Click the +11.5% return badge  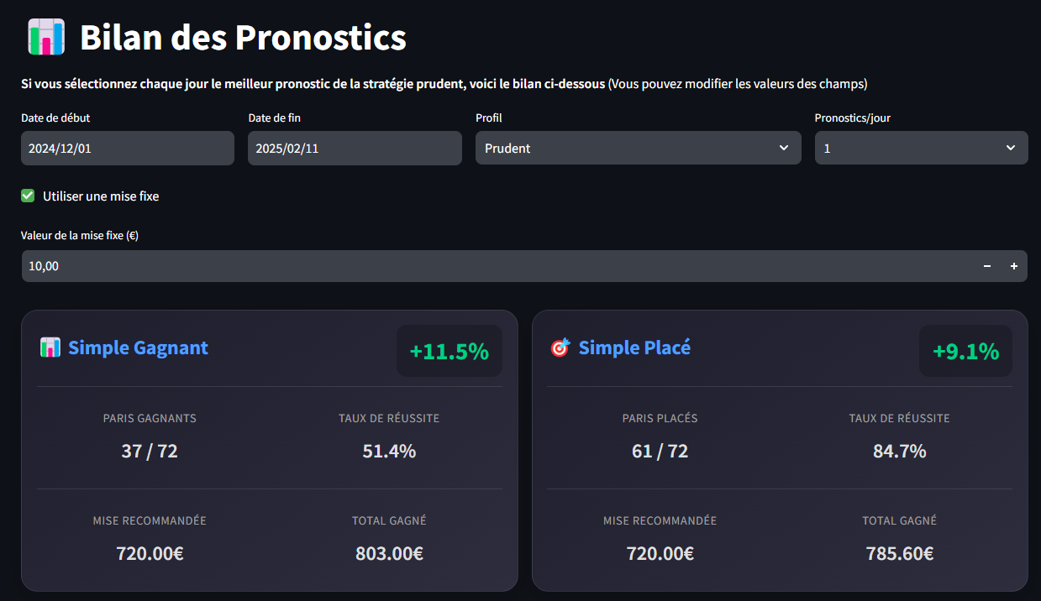pyautogui.click(x=449, y=352)
